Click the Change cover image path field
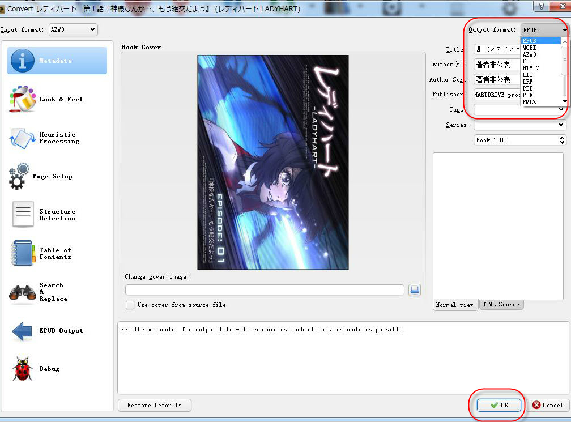Image resolution: width=571 pixels, height=422 pixels. coord(265,290)
